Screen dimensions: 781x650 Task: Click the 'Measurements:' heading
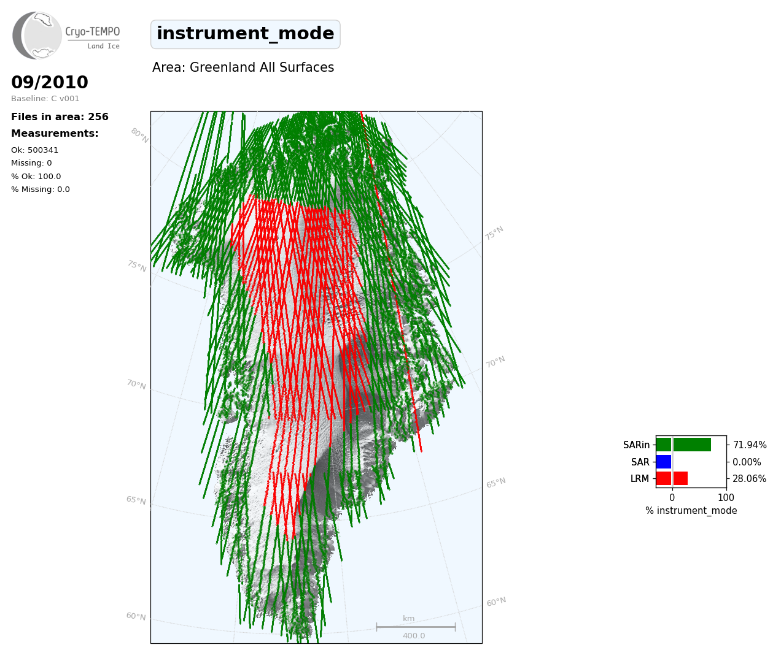click(55, 133)
